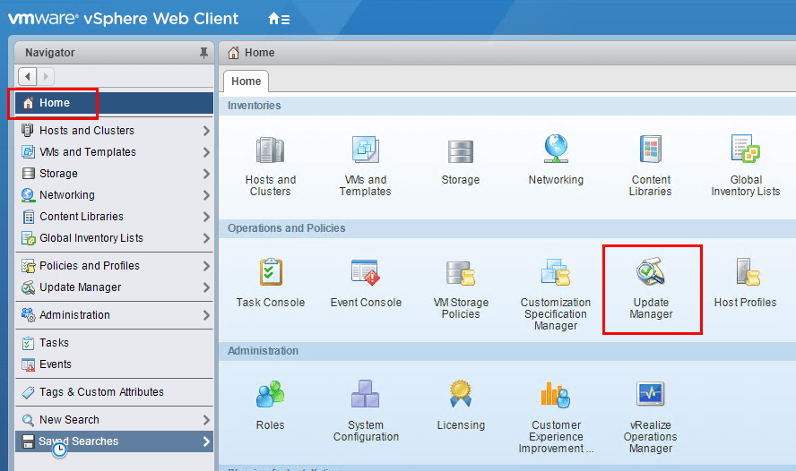Go forward with the Navigator right arrow
This screenshot has width=796, height=471.
click(x=46, y=76)
